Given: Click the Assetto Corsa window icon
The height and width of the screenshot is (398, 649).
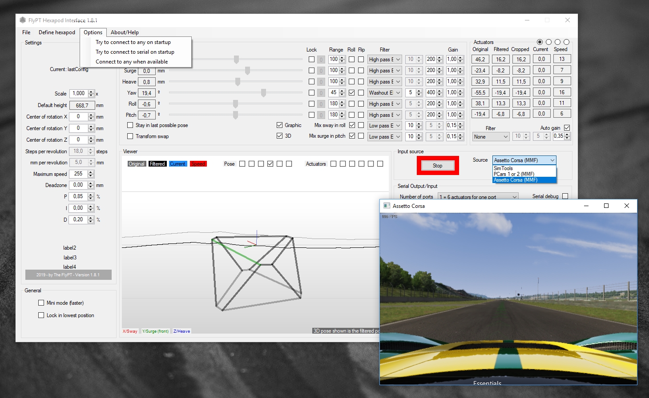Looking at the screenshot, I should coord(387,206).
